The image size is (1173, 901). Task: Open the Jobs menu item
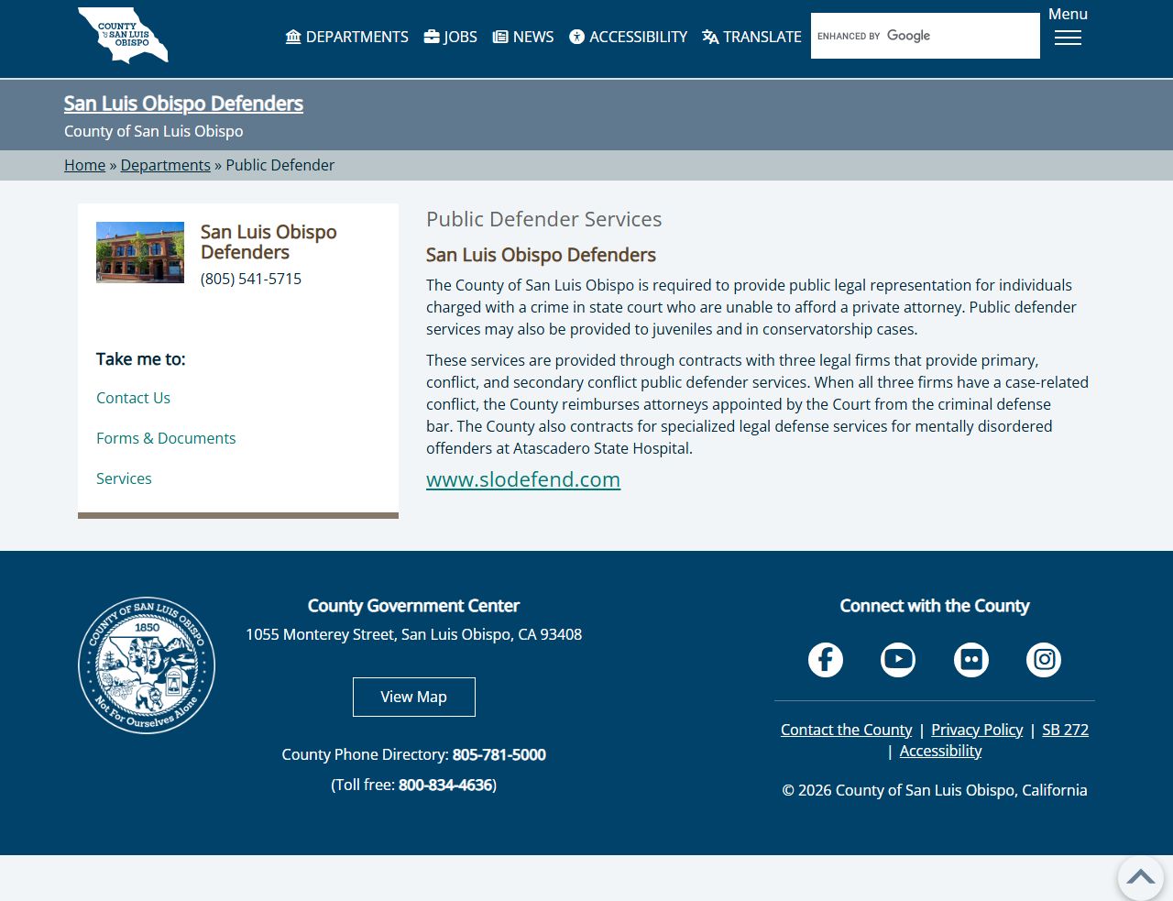click(x=451, y=37)
